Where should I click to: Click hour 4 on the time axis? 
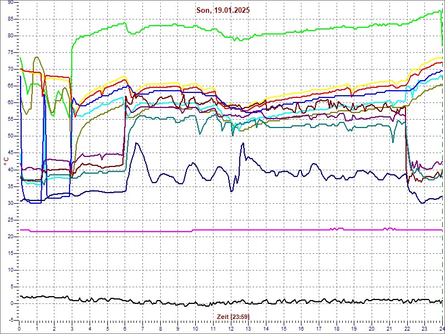click(x=90, y=328)
